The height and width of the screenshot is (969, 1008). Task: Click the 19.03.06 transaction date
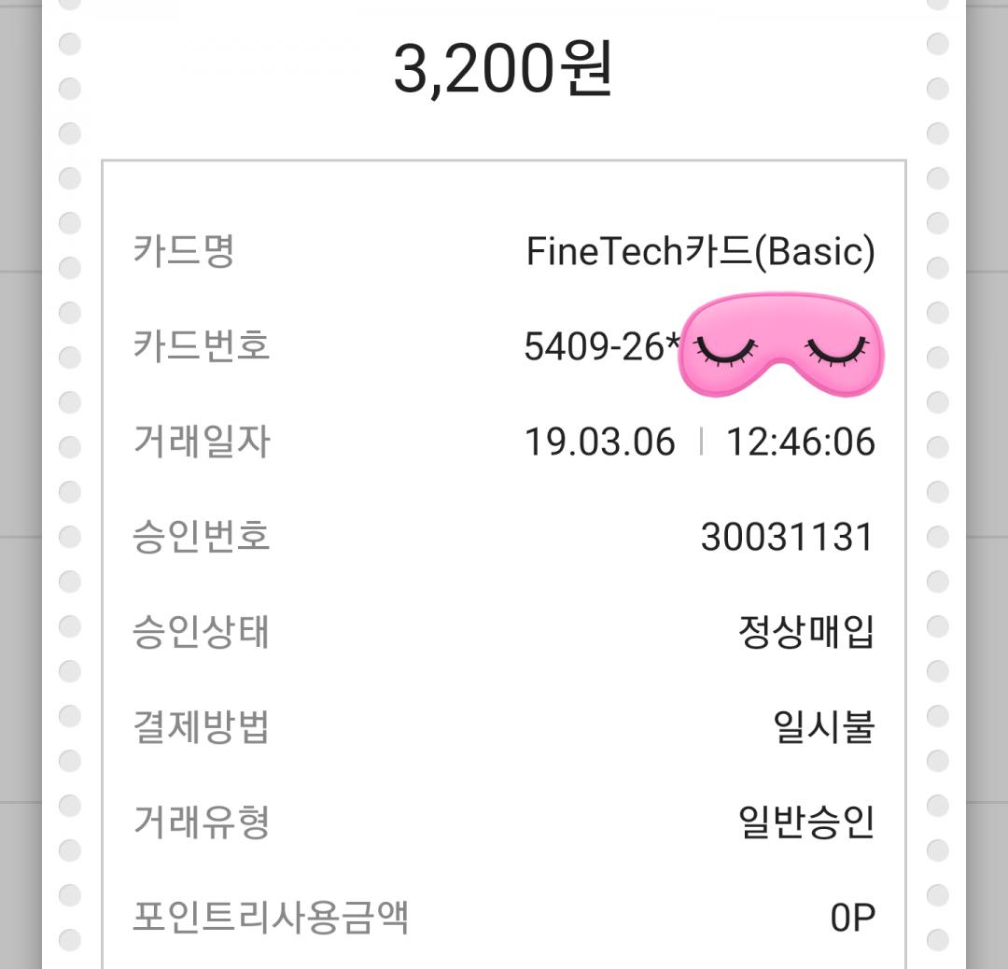coord(599,442)
